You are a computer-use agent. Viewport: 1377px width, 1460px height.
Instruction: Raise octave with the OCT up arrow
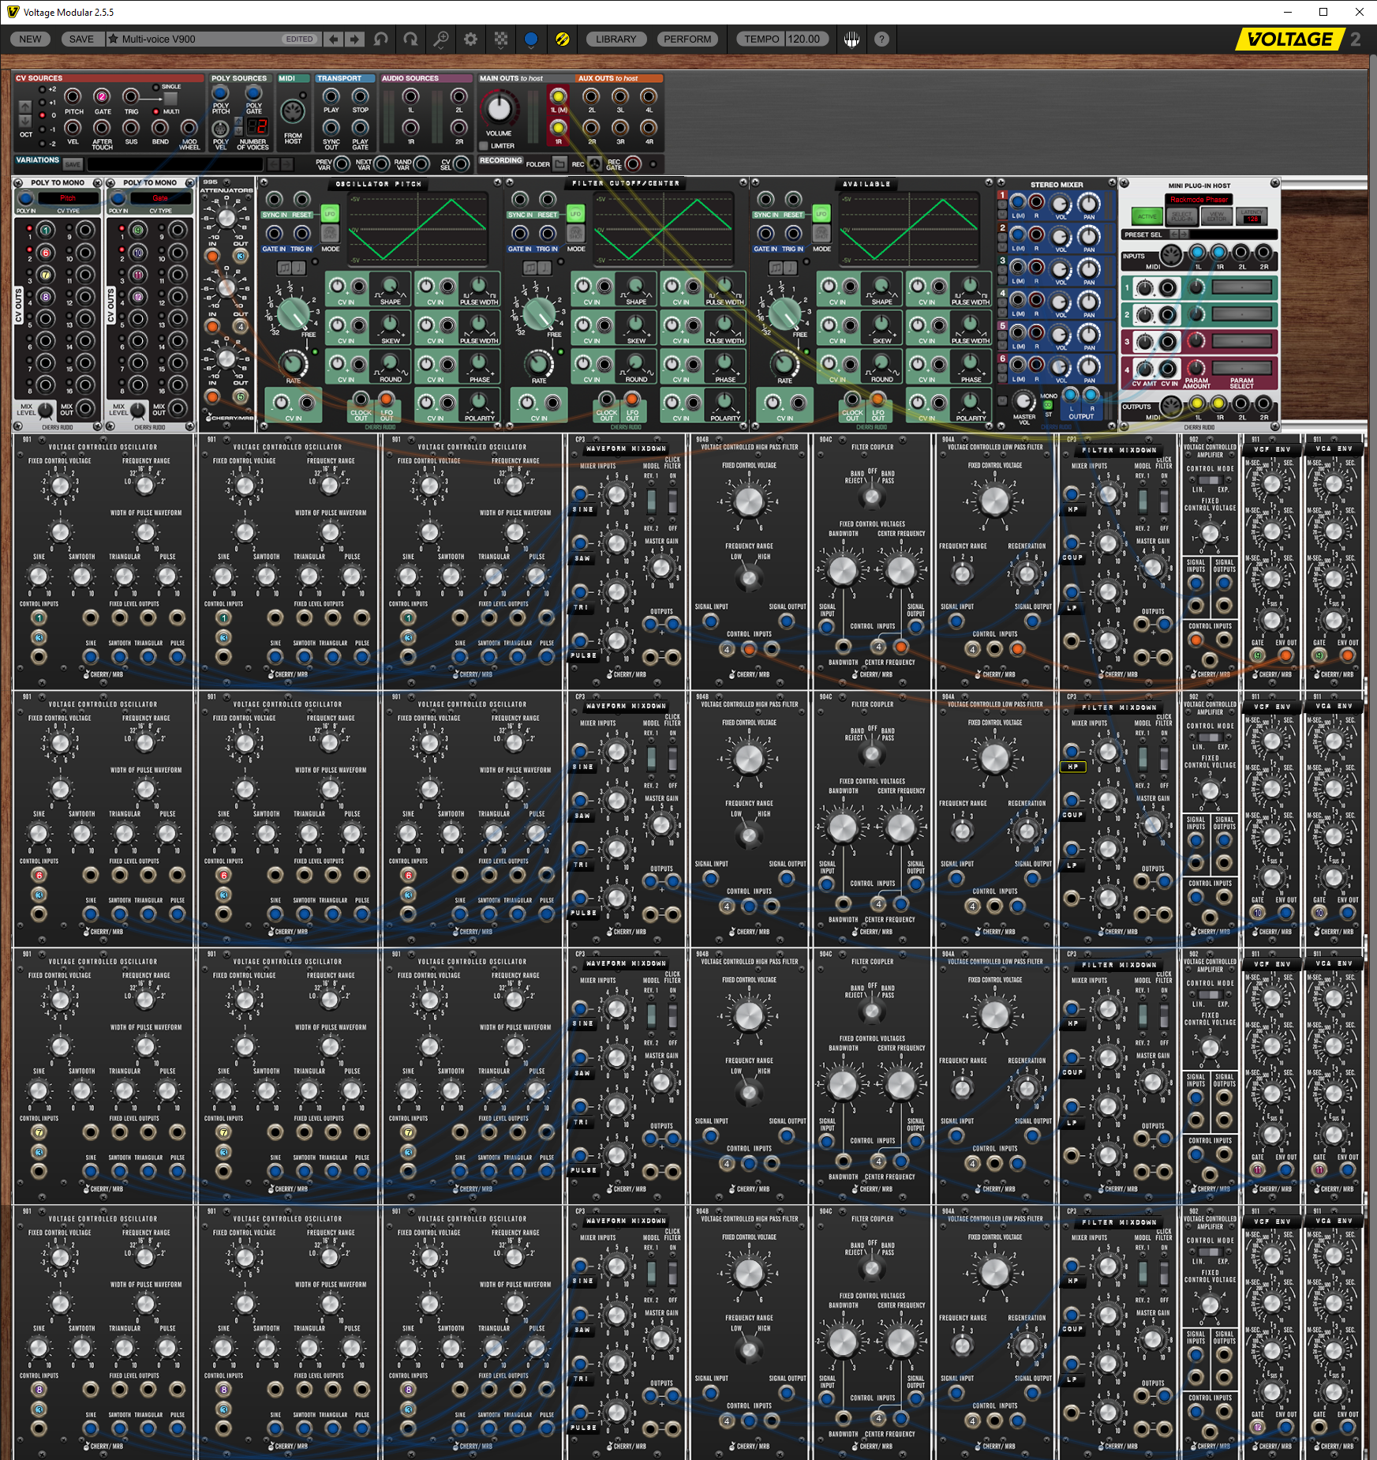pos(25,107)
